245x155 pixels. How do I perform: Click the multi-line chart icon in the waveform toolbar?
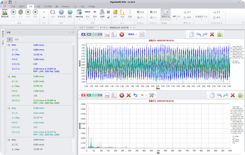click(142, 34)
